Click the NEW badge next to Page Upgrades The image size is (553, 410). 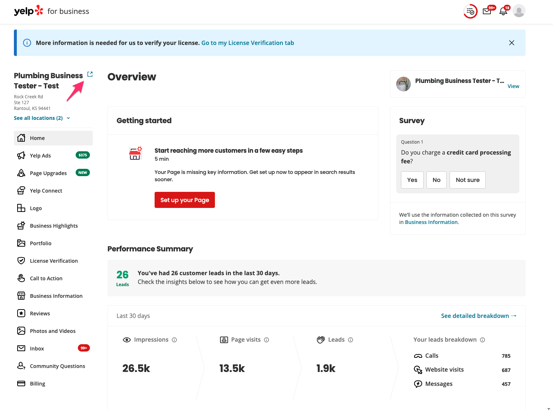83,173
